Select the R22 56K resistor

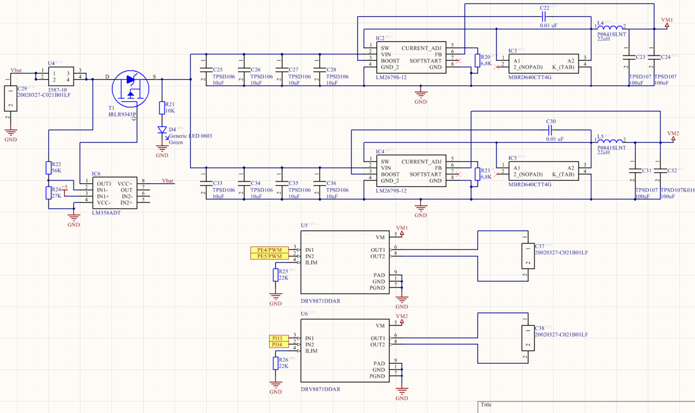pyautogui.click(x=49, y=168)
